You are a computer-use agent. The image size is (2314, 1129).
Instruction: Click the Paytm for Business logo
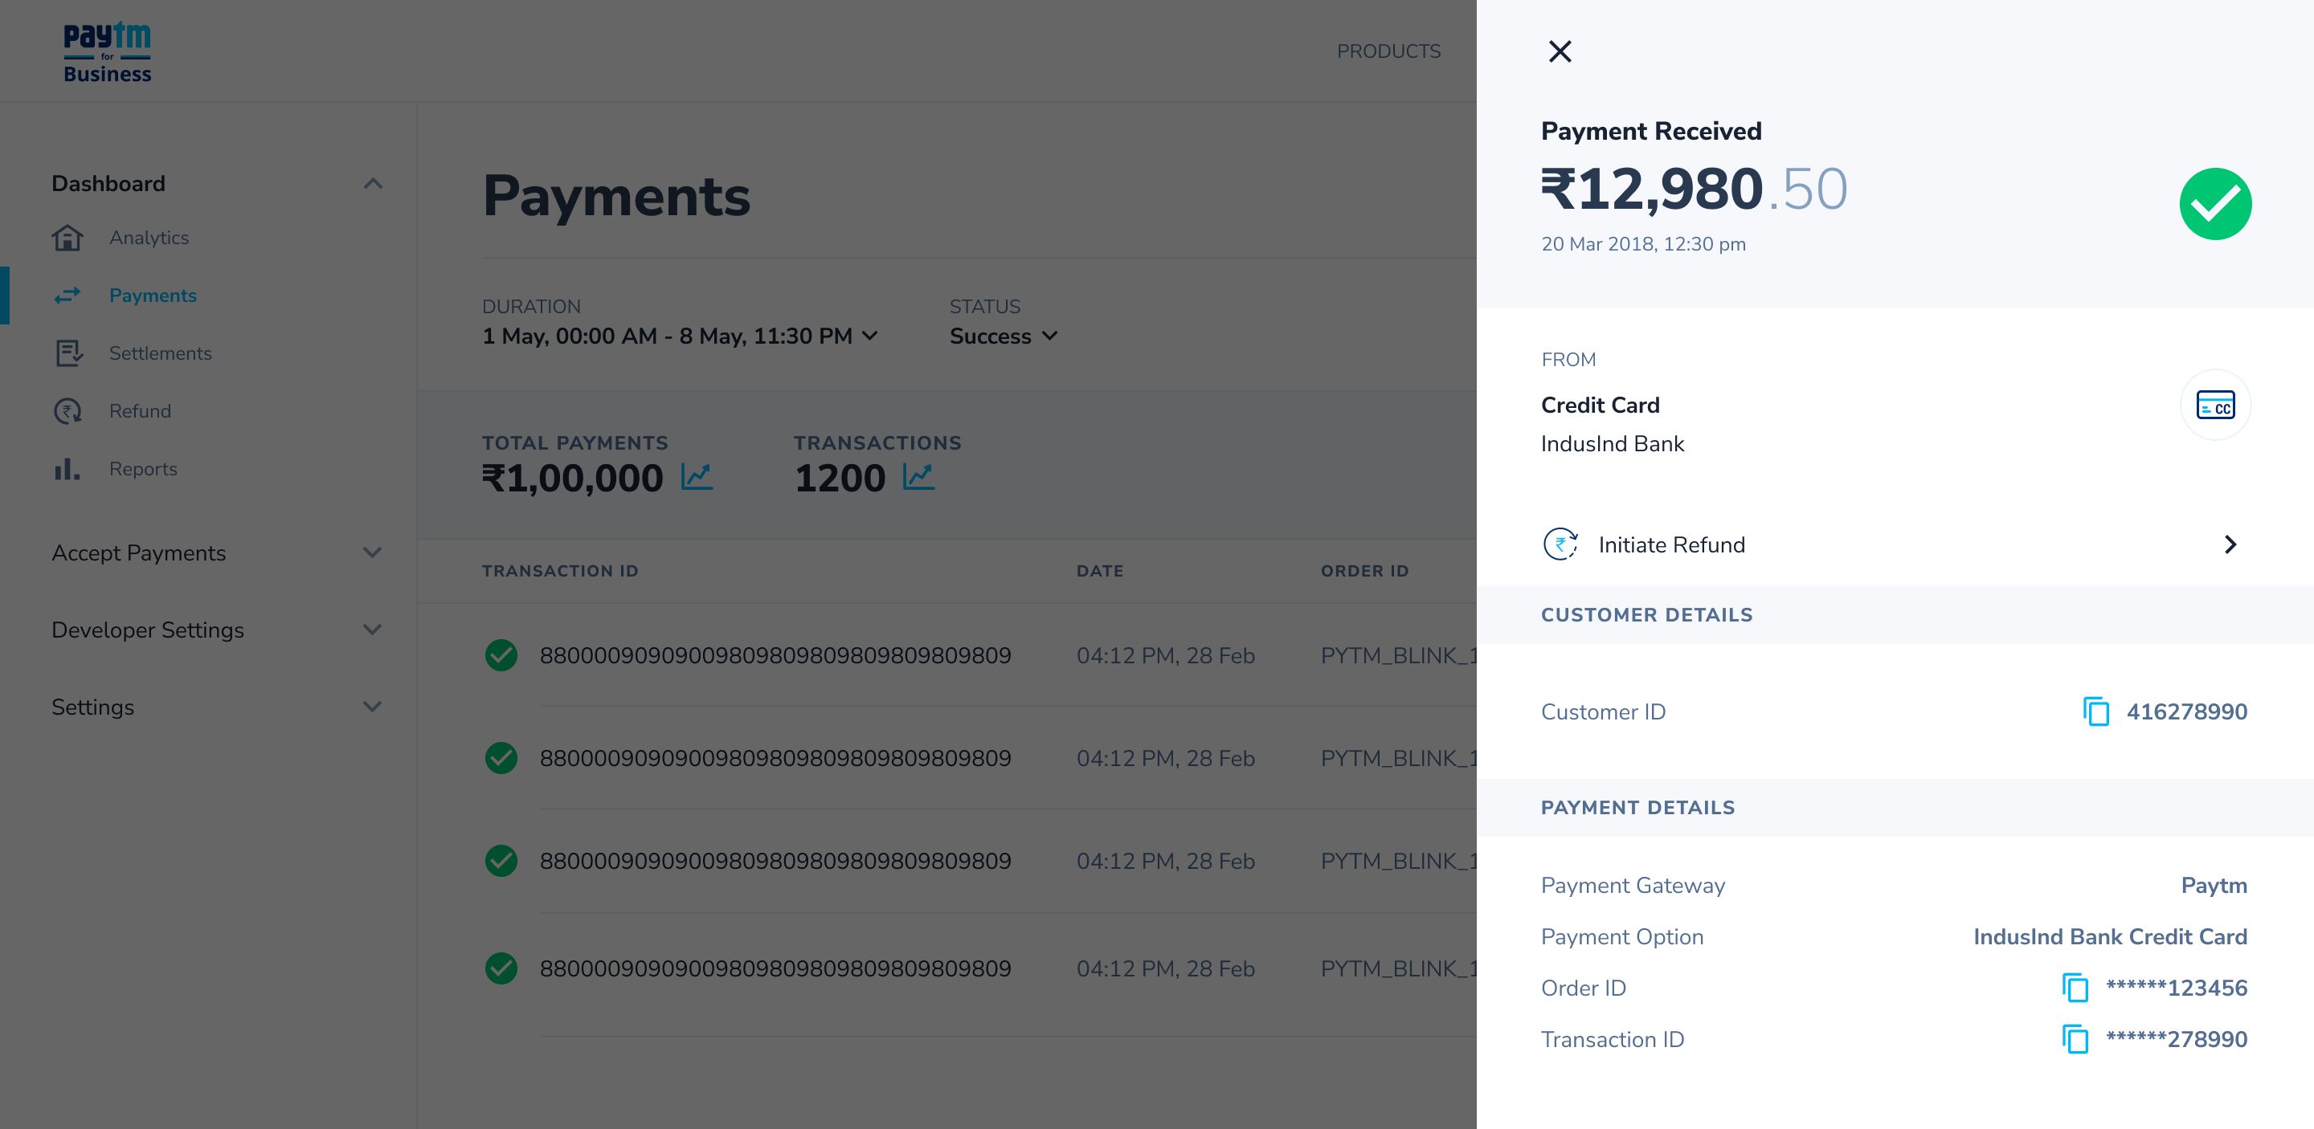pos(107,52)
